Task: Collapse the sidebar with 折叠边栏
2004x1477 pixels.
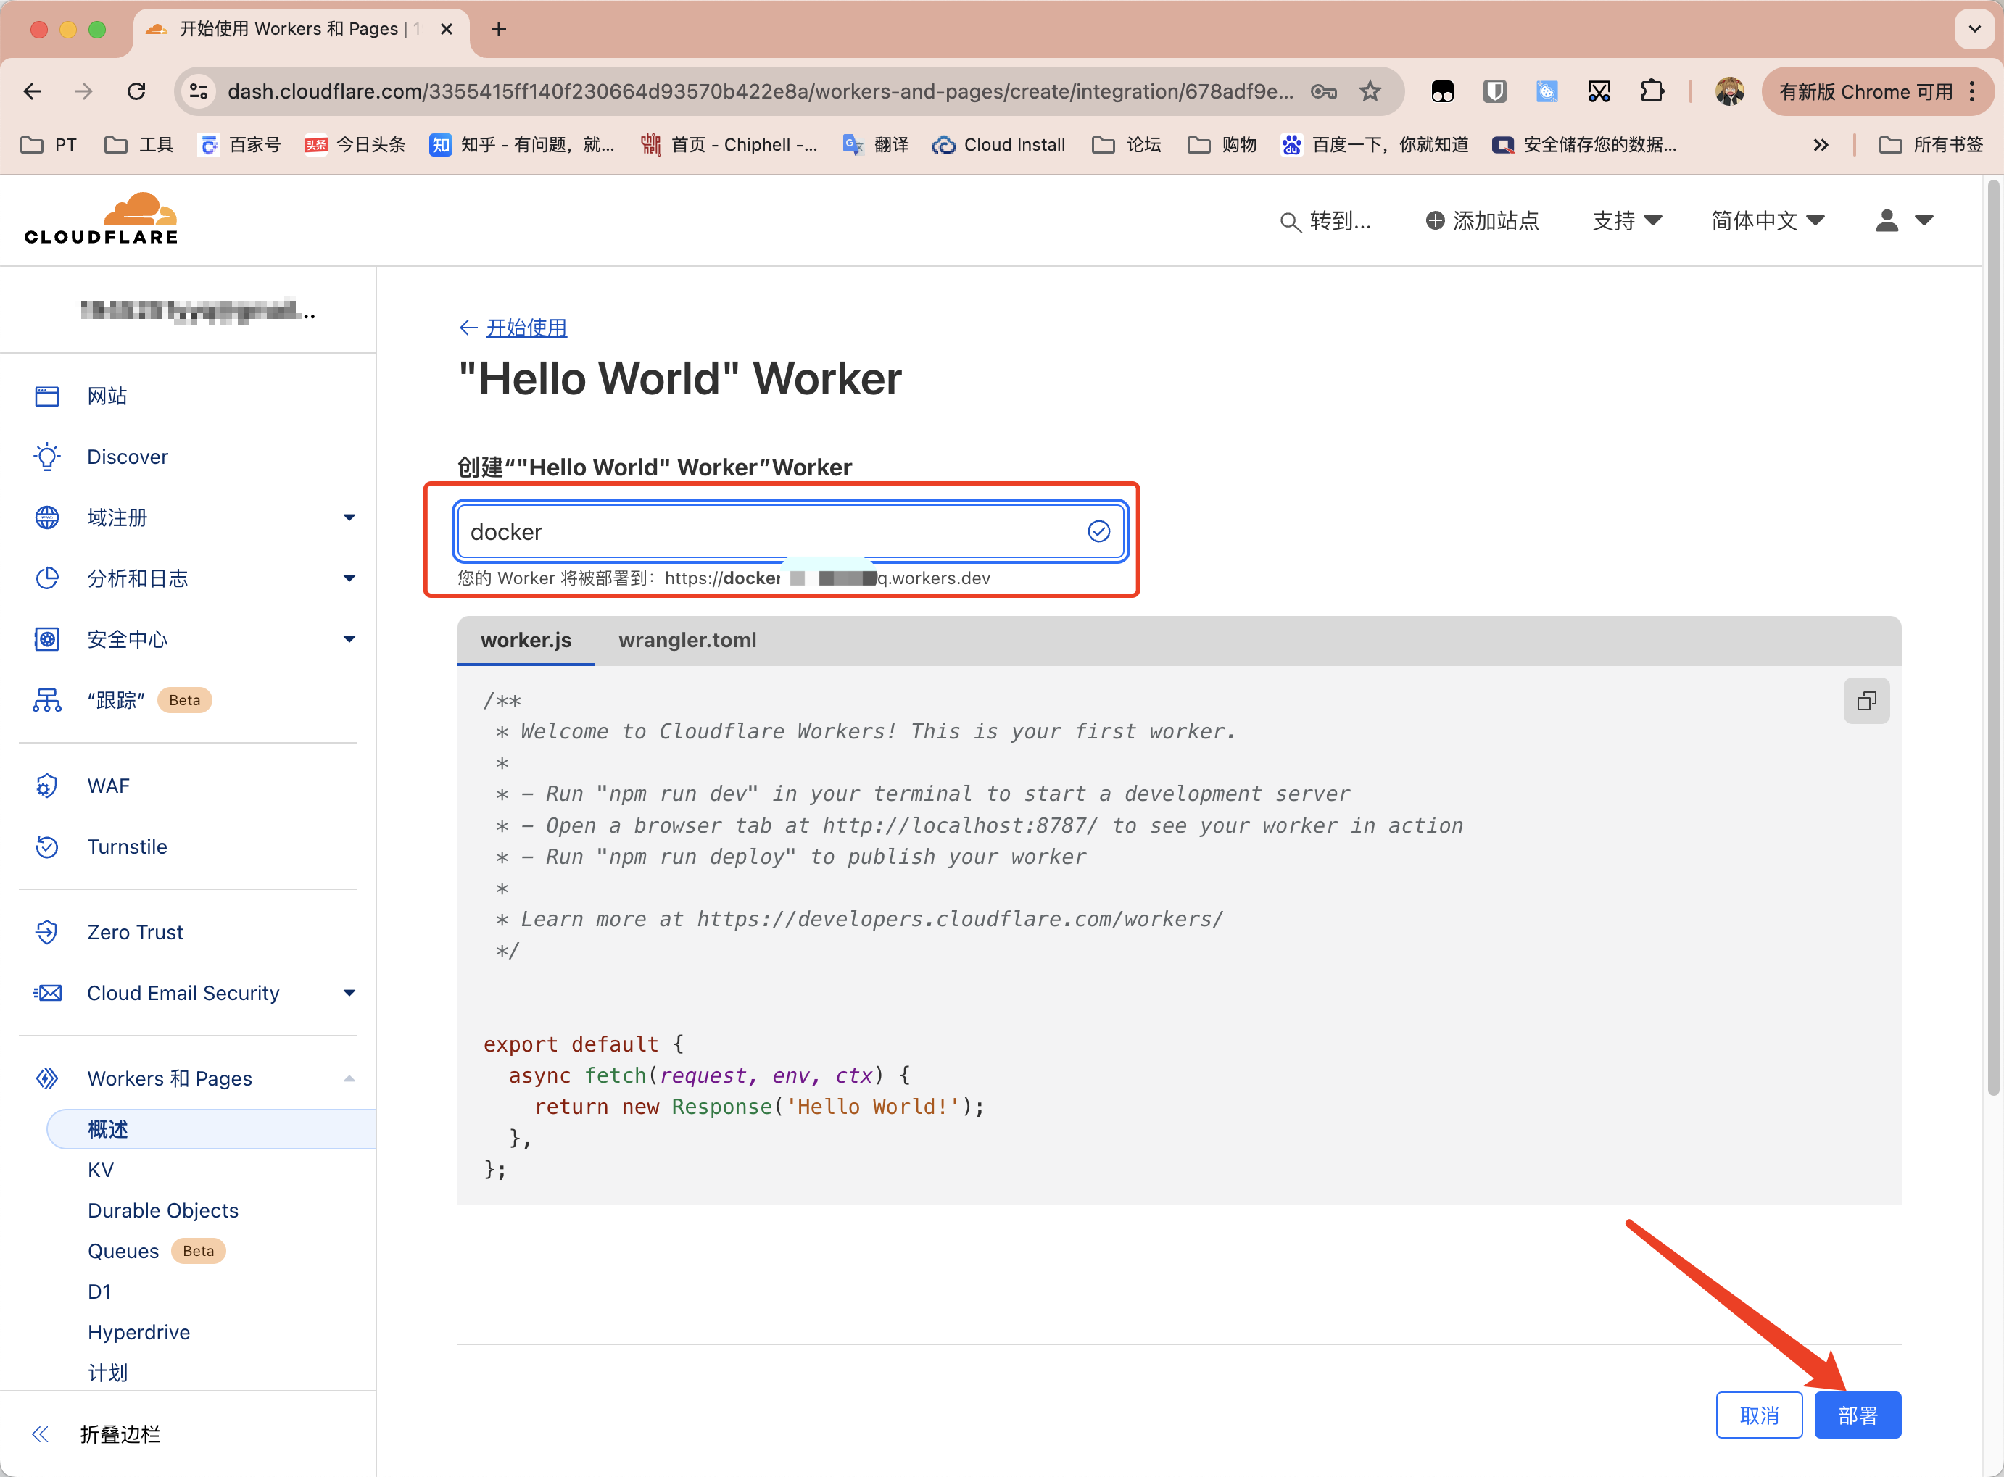Action: (96, 1434)
